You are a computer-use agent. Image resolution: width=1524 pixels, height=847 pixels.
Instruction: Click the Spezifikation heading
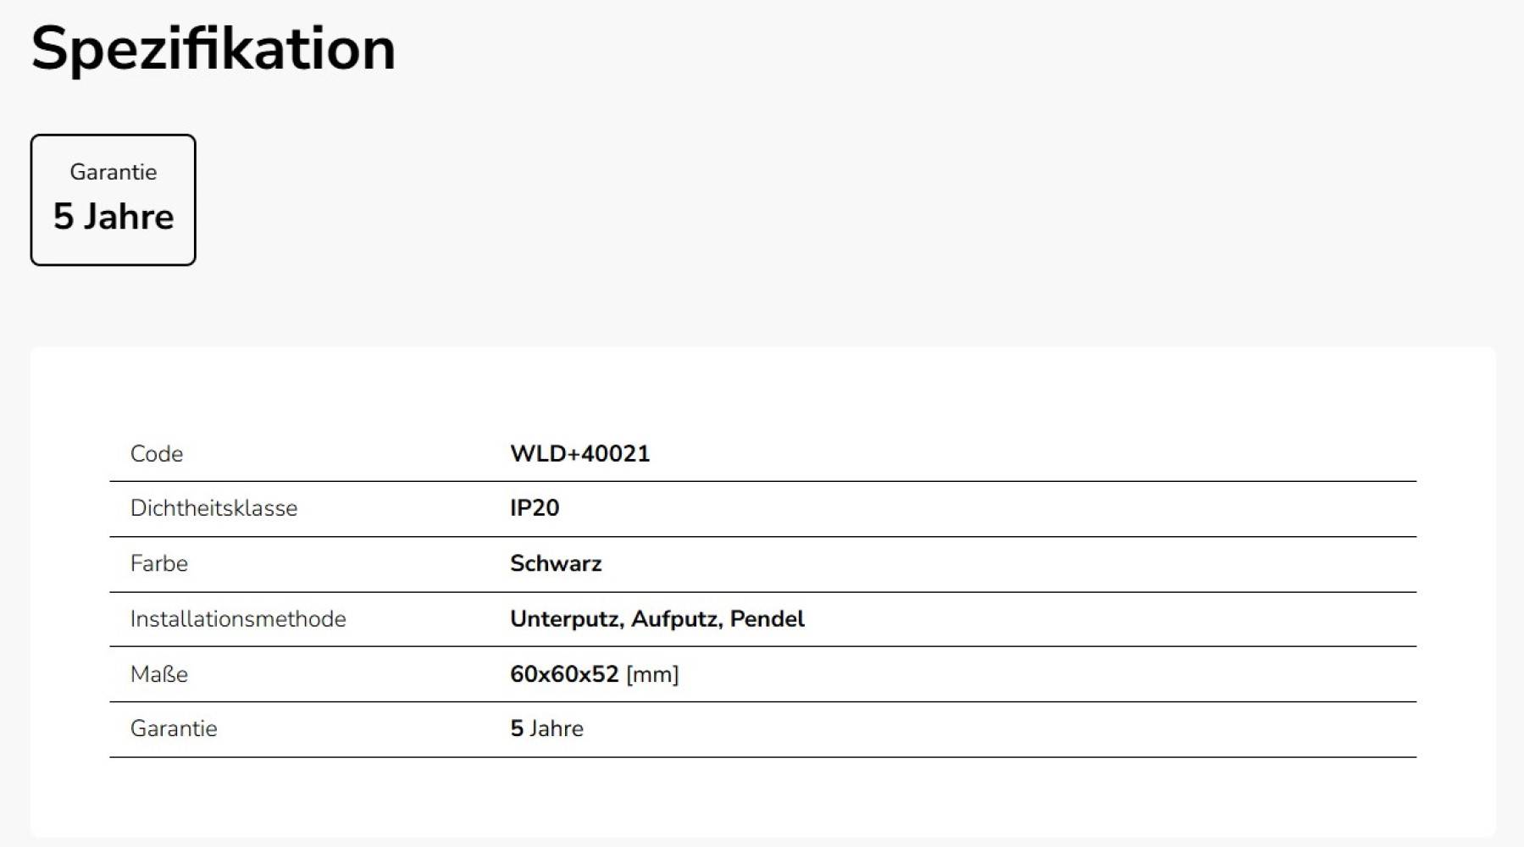[213, 49]
